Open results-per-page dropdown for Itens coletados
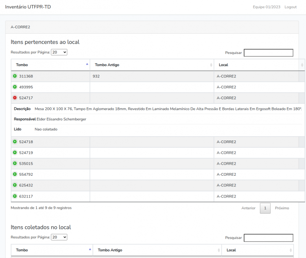This screenshot has height=258, width=306. click(x=59, y=237)
